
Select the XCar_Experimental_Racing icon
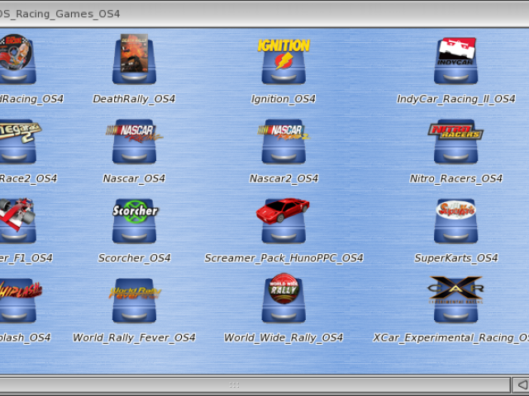[x=456, y=300]
